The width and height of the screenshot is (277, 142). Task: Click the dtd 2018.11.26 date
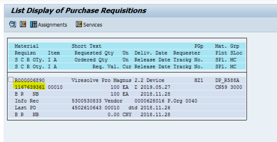click(149, 108)
